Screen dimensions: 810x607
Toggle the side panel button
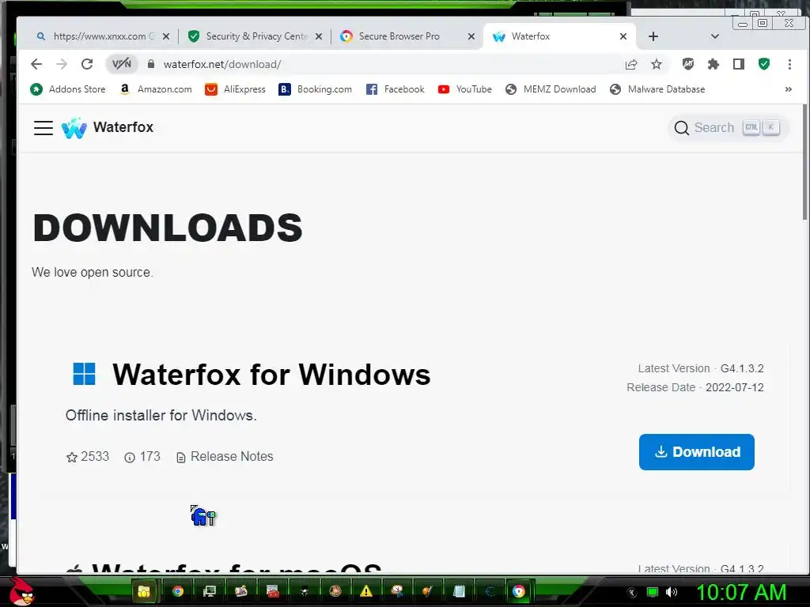(x=739, y=64)
